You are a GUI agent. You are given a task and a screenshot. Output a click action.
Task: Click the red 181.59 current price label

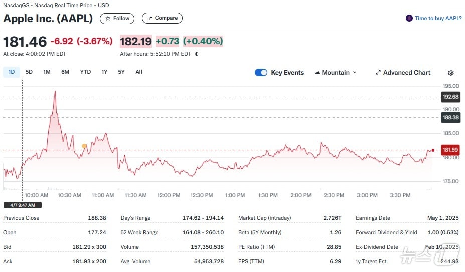(x=450, y=150)
